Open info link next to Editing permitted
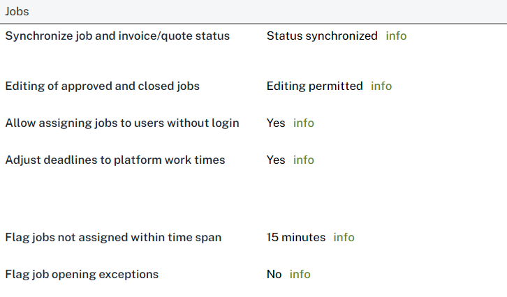Screen dimensions: 507x297 point(381,86)
